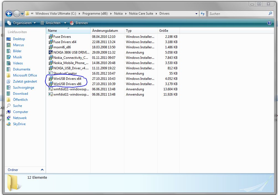Click the address bar folder icon
278x195 pixels.
click(x=27, y=14)
